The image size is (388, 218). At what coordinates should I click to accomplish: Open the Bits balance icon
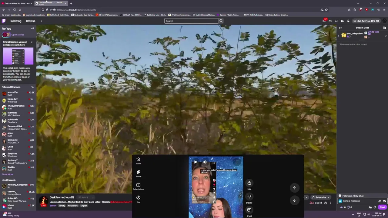tap(342, 207)
